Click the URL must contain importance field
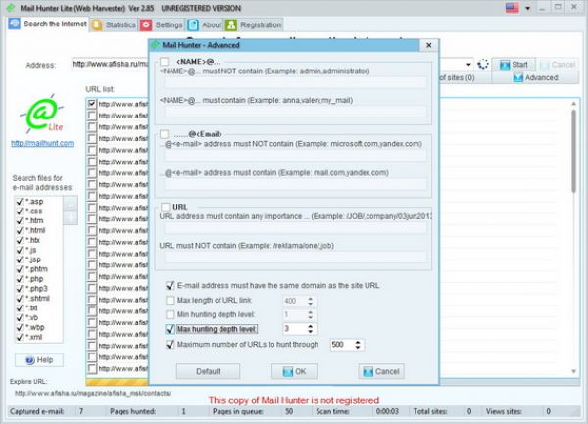 tap(295, 228)
